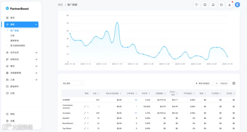Expand the 工具 sidebar section

pyautogui.click(x=22, y=80)
